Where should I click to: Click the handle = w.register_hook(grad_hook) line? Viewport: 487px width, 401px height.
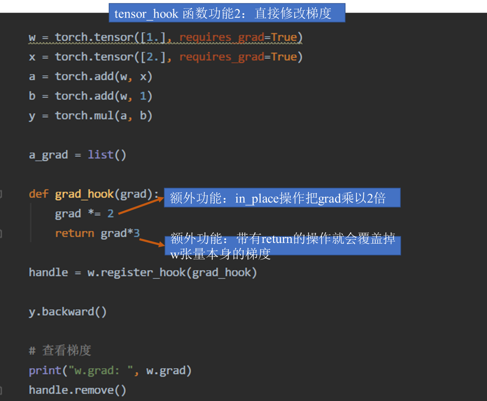(x=143, y=272)
